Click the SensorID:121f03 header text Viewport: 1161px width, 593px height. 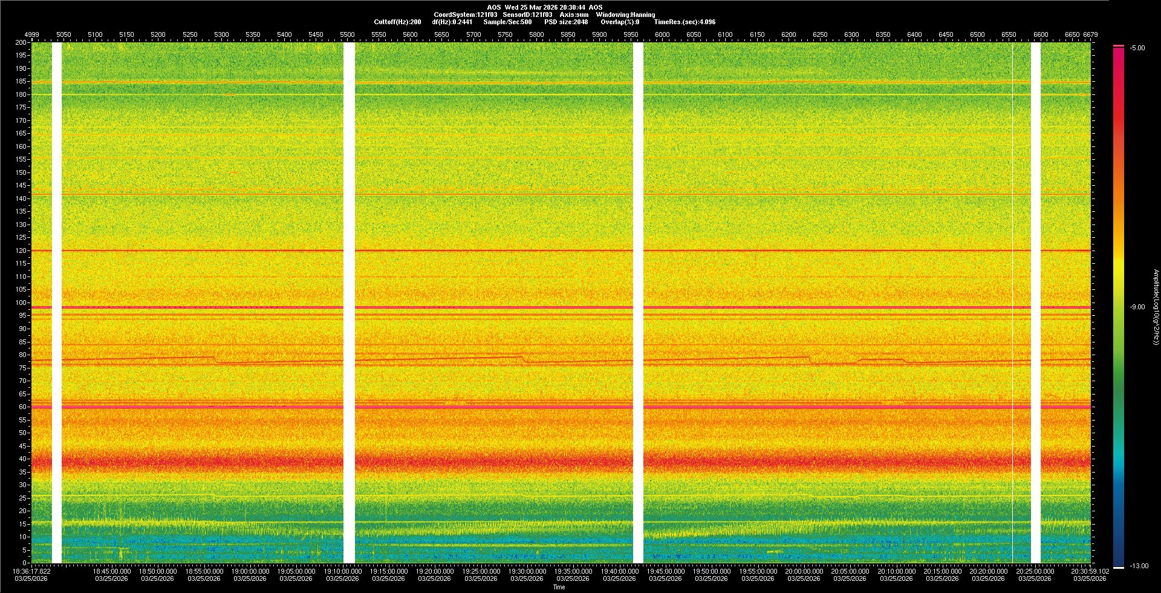pos(527,15)
